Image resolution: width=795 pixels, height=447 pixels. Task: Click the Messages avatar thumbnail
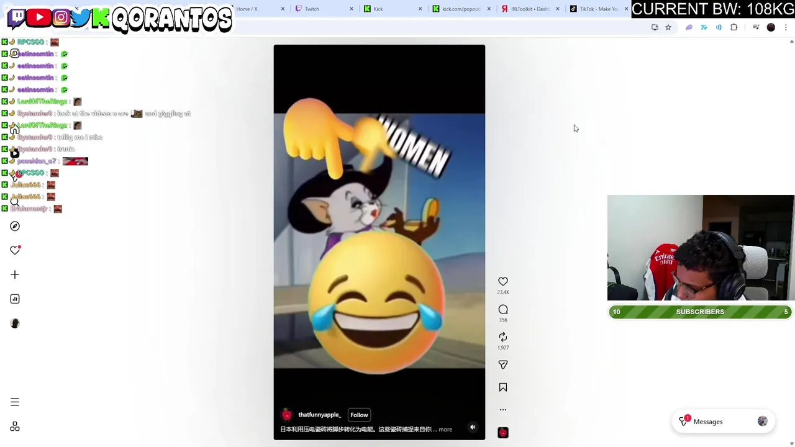(763, 422)
